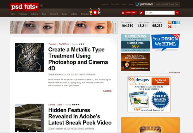Click Continue link under the first post
The width and height of the screenshot is (193, 133).
point(107,91)
